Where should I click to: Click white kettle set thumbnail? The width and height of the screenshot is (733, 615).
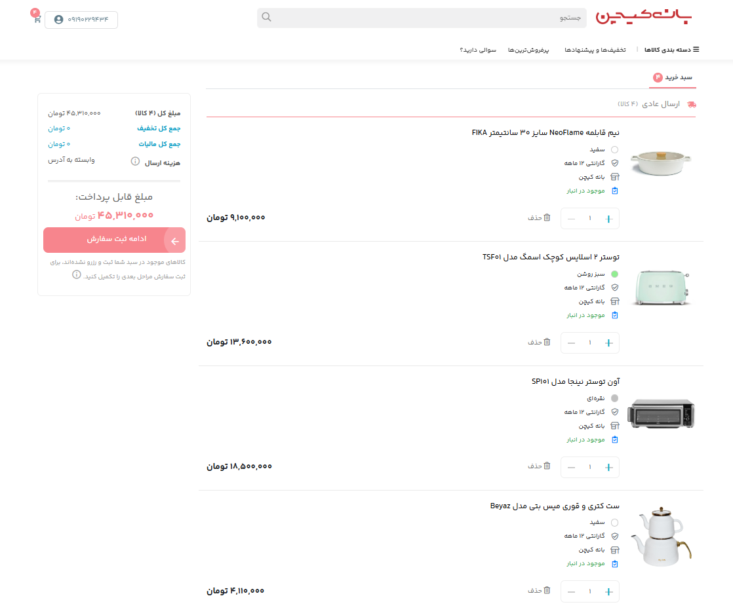(x=661, y=536)
